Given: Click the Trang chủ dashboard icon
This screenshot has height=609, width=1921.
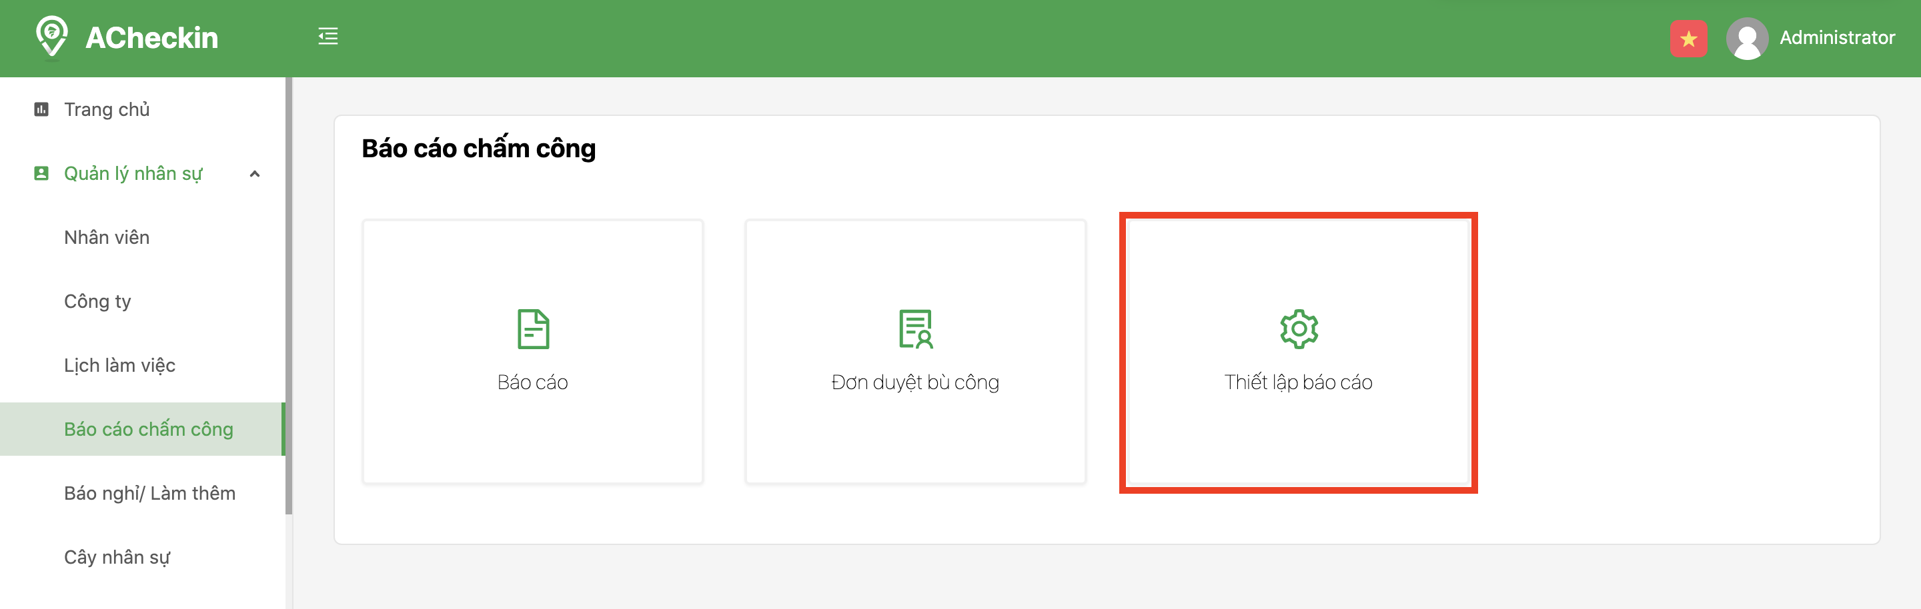Looking at the screenshot, I should (42, 109).
